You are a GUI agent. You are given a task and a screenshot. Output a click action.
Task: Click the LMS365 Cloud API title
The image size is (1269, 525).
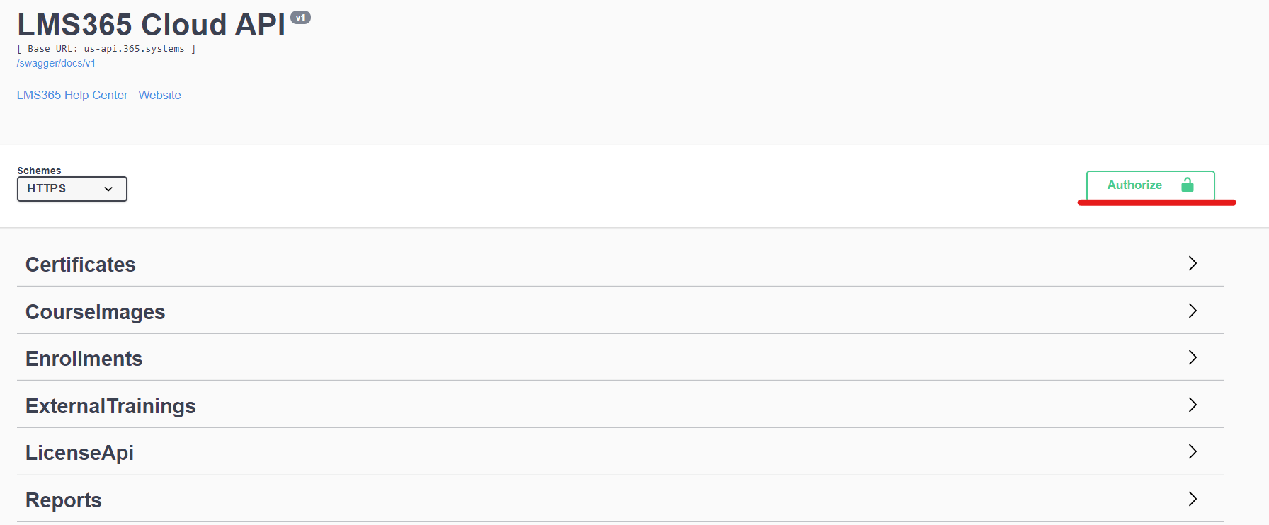(x=152, y=25)
